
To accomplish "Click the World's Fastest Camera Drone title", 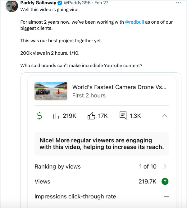I will 119,87.
